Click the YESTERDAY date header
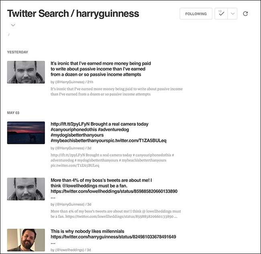This screenshot has height=254, width=261. [18, 52]
